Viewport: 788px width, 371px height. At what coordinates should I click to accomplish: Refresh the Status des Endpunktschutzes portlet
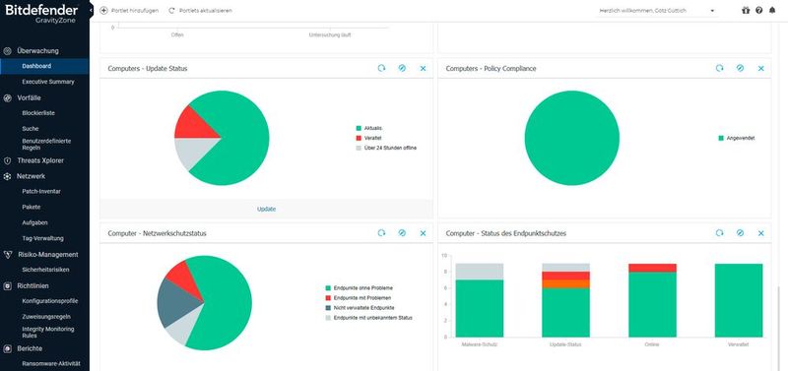click(x=720, y=233)
